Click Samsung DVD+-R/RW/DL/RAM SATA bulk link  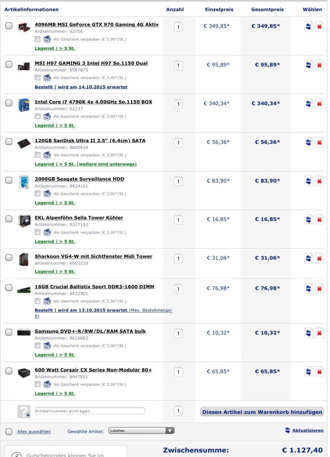click(x=90, y=331)
